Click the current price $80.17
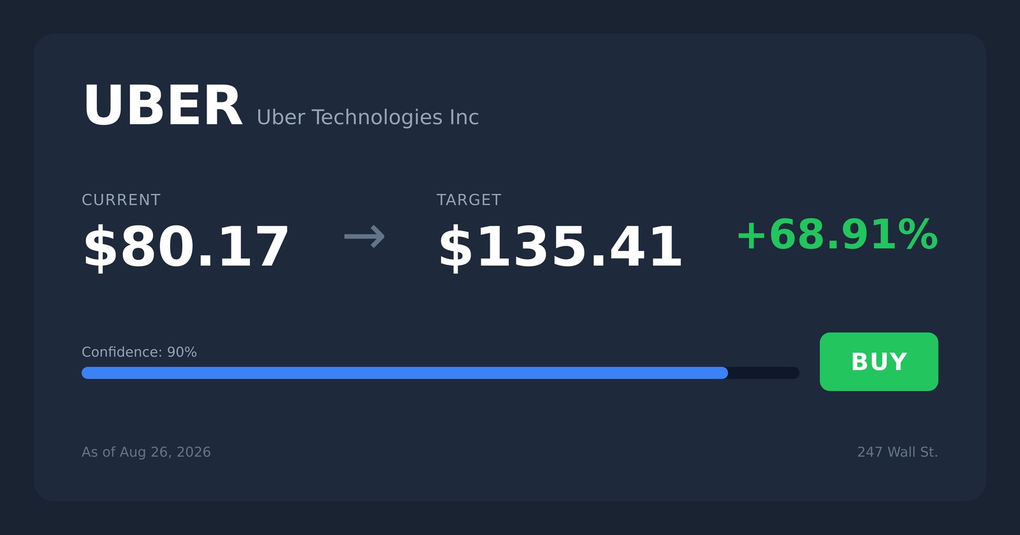Screen dimensions: 1020x535 tap(186, 248)
